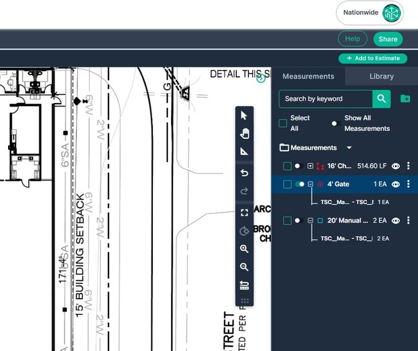Click the red linear icon of 16' Ch...
The image size is (418, 351).
320,166
